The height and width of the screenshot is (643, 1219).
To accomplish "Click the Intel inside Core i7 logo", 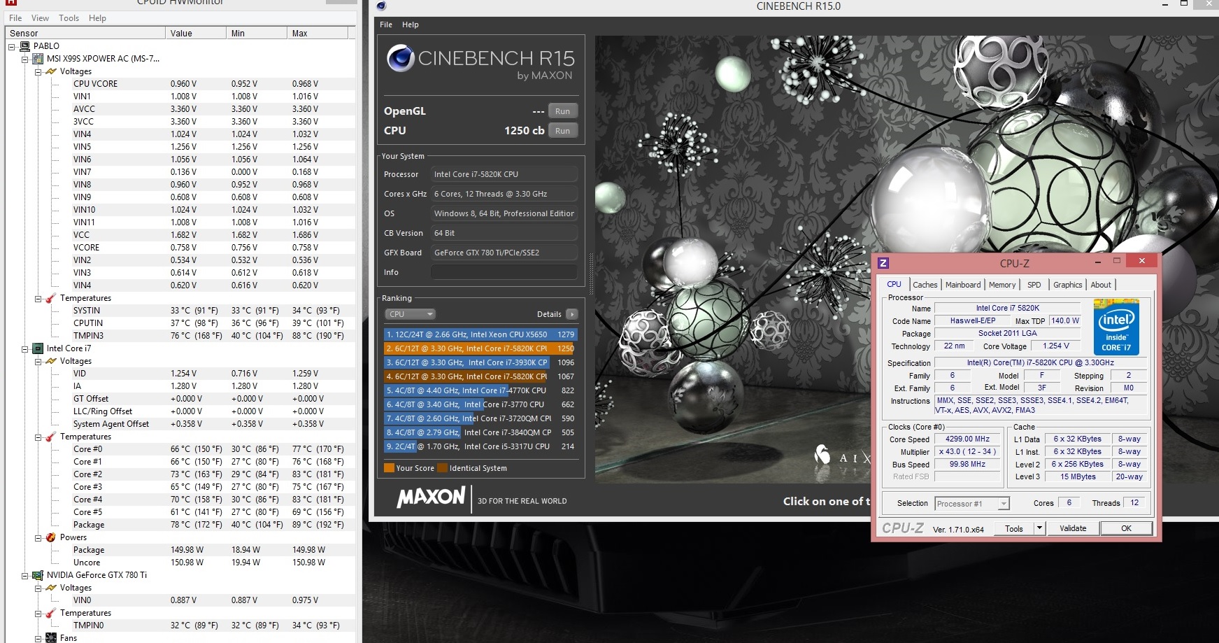I will (x=1116, y=327).
